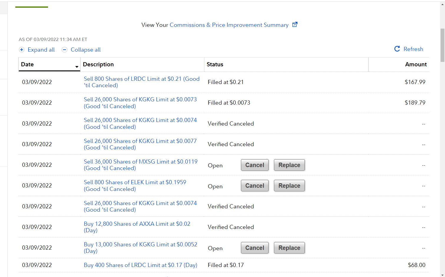Cancel the ELEK sell order

254,186
